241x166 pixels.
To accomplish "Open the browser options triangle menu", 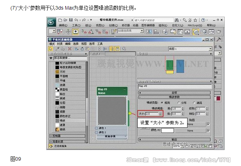I will 51,58.
